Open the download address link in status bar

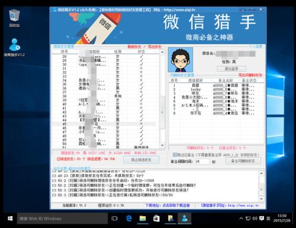168,206
